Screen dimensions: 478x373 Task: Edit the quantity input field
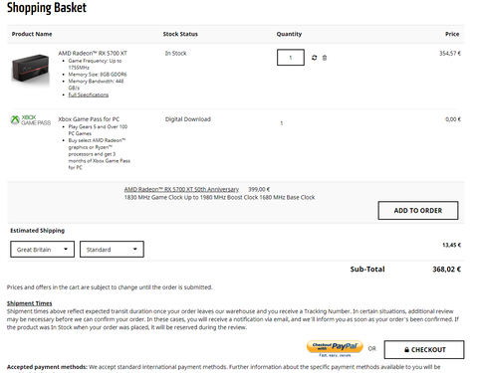pyautogui.click(x=291, y=58)
